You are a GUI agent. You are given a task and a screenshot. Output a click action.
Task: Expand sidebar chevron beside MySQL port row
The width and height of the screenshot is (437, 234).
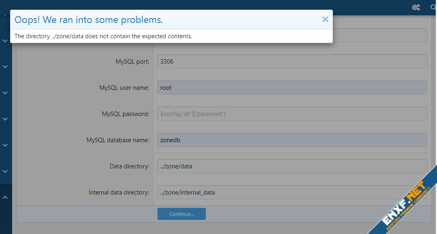[x=5, y=66]
